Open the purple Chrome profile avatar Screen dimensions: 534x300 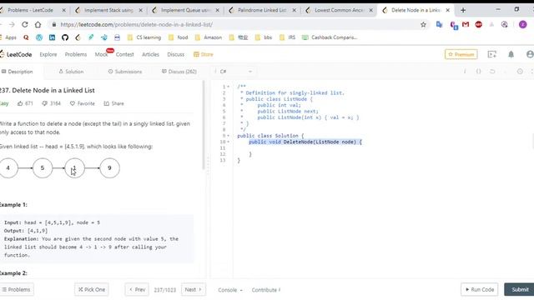click(x=523, y=24)
